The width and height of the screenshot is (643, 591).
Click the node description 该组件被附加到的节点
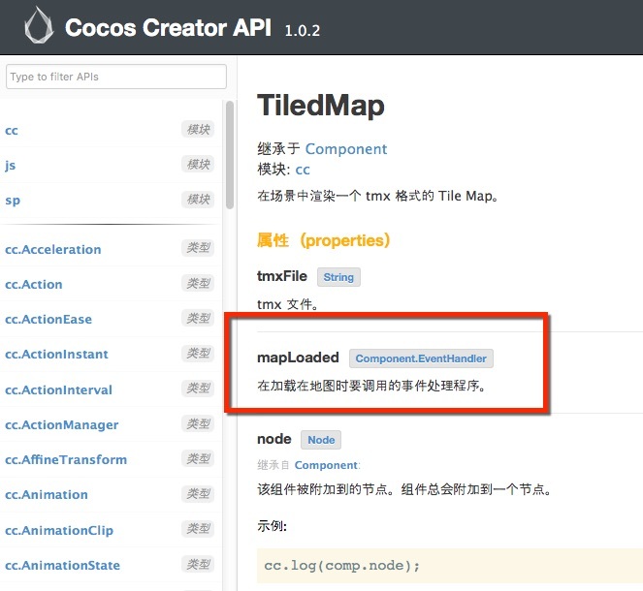pos(404,489)
